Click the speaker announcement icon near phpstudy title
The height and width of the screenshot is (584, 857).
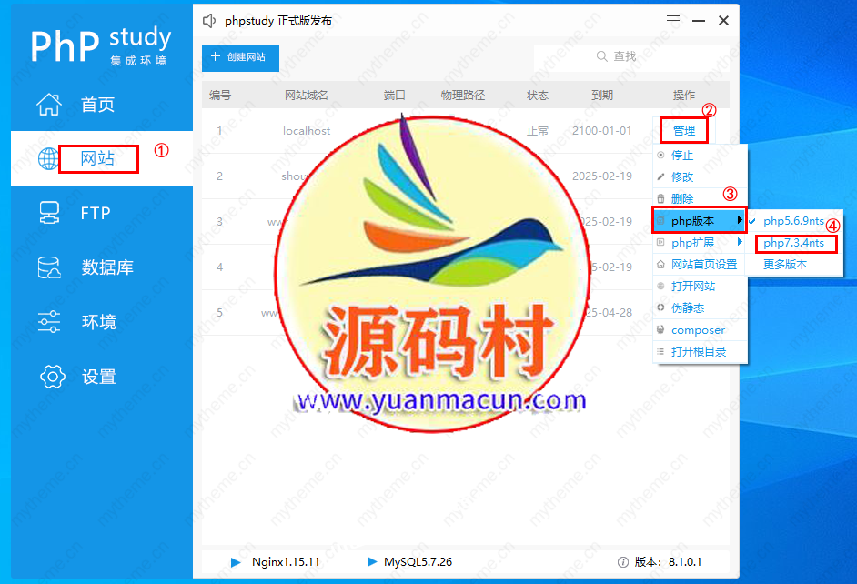(x=208, y=20)
